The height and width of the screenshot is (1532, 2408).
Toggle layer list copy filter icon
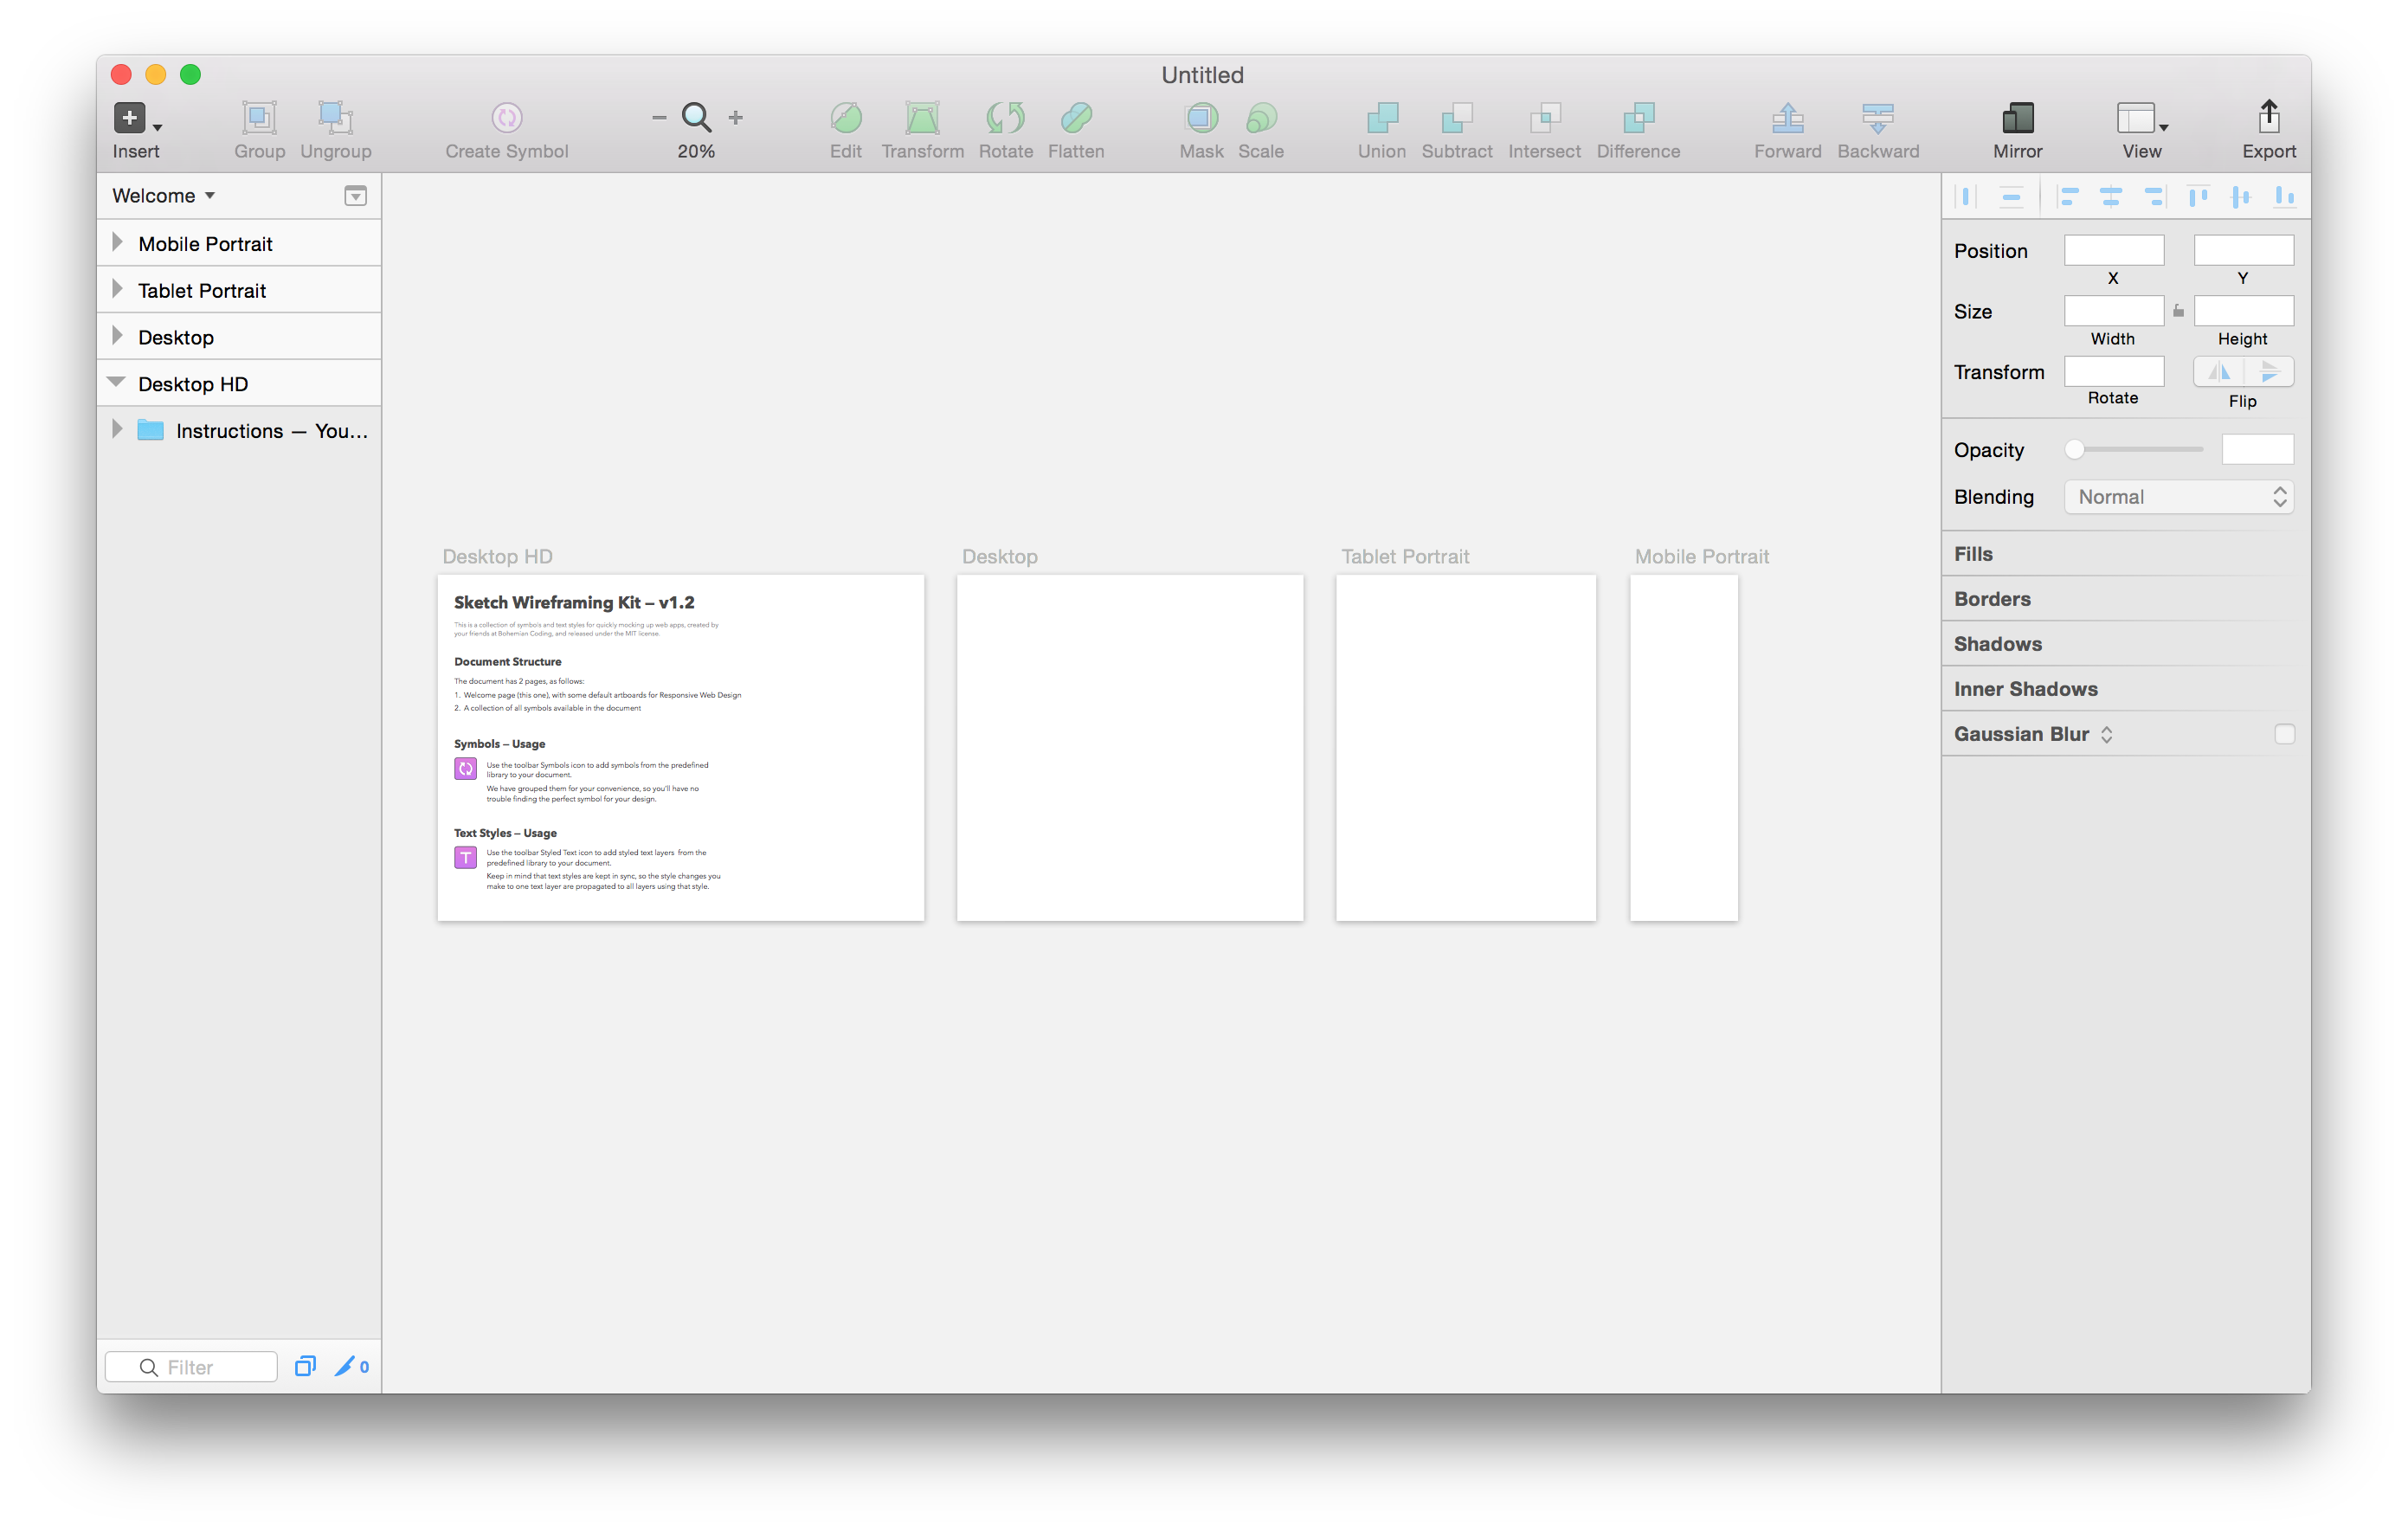(305, 1366)
